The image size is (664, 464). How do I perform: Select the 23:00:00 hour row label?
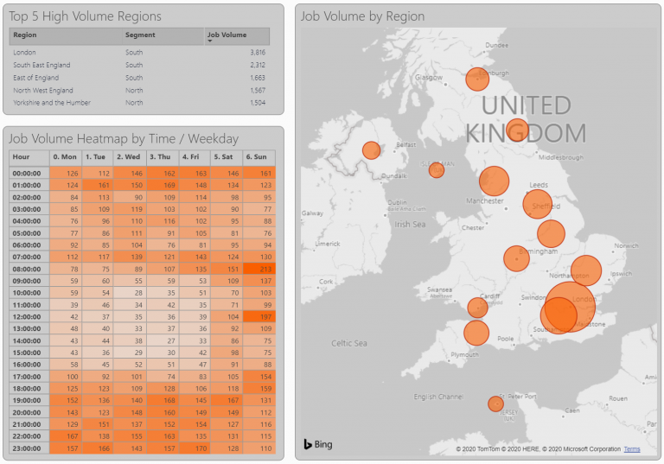click(x=28, y=449)
